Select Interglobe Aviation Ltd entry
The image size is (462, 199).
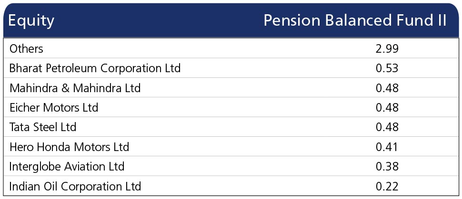tap(67, 166)
